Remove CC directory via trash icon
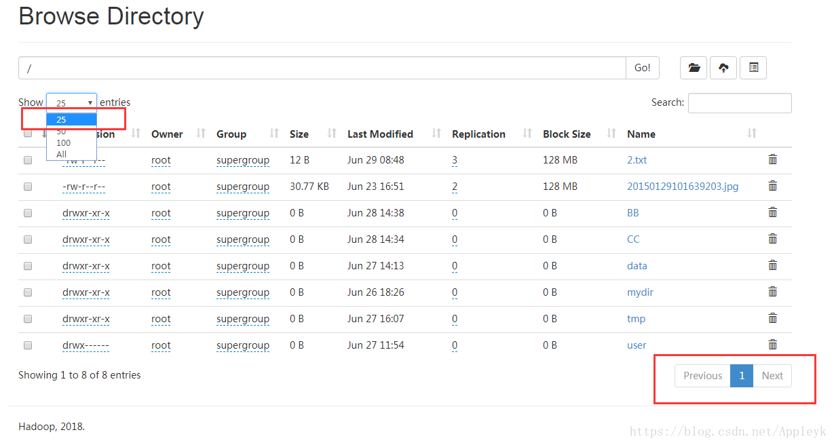Viewport: 834px width, 445px height. point(772,239)
